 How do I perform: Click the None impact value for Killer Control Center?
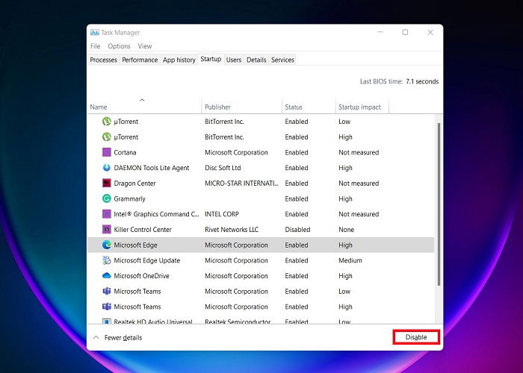pyautogui.click(x=346, y=230)
